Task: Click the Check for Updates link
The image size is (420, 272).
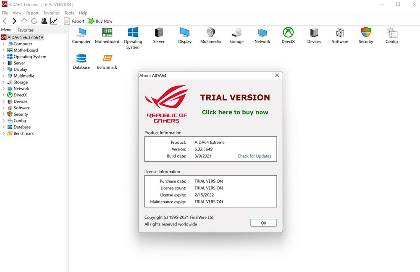Action: pos(254,156)
